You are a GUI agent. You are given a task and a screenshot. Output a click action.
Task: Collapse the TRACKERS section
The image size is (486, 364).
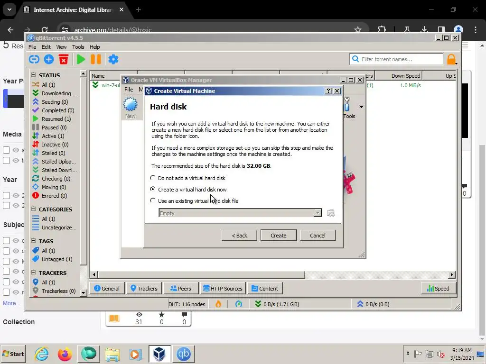(x=34, y=273)
